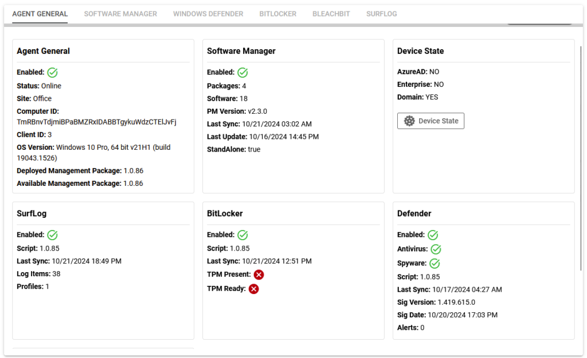Switch to the Software Manager tab
The width and height of the screenshot is (587, 358).
pyautogui.click(x=120, y=14)
